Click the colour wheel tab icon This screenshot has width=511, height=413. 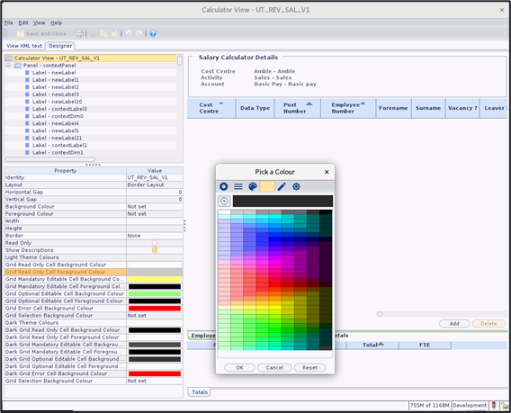[x=223, y=186]
